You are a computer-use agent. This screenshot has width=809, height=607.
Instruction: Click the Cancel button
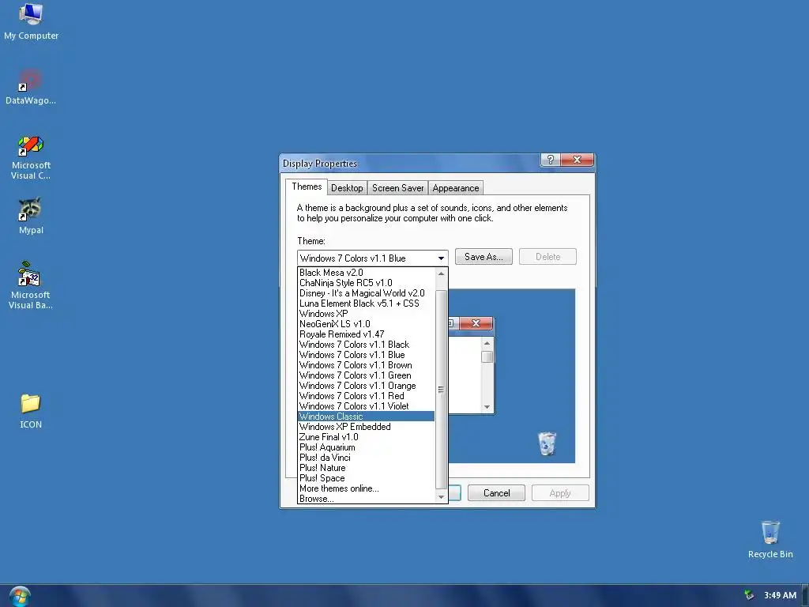point(496,493)
